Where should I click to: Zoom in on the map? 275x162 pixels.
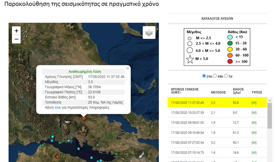[16, 31]
